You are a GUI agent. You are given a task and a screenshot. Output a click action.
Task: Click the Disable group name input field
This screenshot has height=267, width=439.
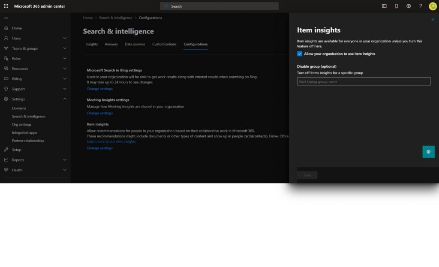point(364,81)
